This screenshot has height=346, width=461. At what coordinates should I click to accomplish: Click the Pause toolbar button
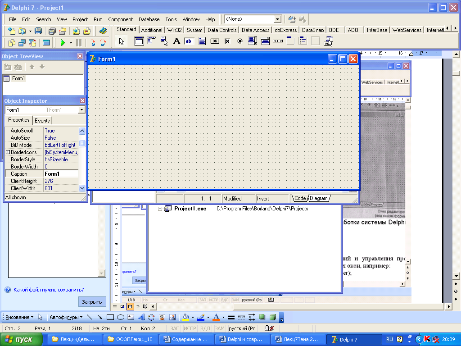point(79,43)
